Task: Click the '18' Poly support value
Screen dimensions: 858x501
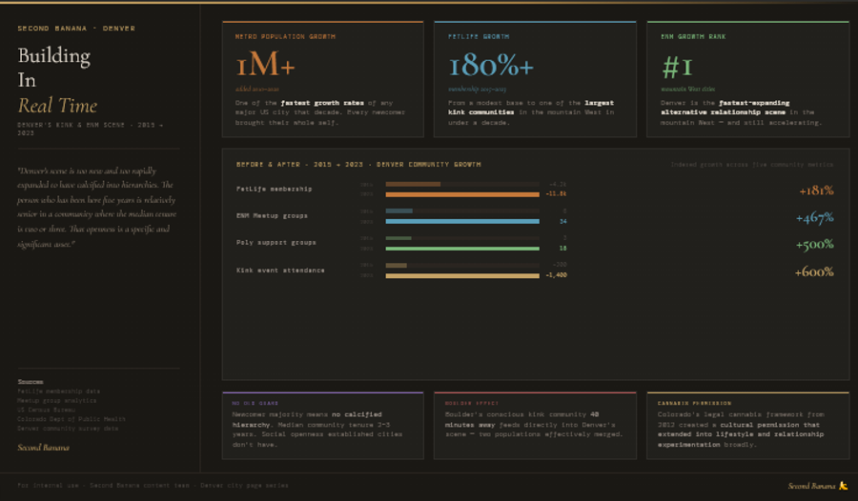Action: pos(563,249)
